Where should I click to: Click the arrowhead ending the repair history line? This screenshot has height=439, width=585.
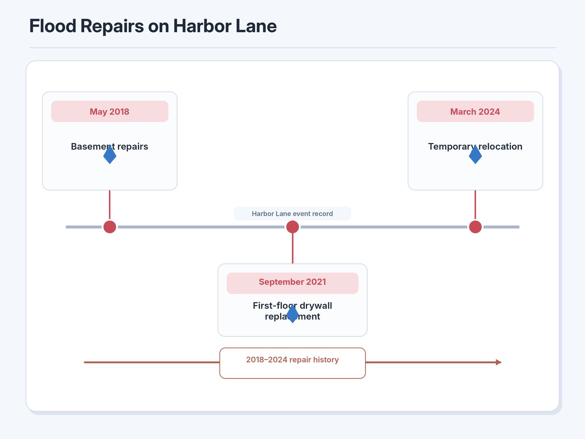(x=498, y=362)
